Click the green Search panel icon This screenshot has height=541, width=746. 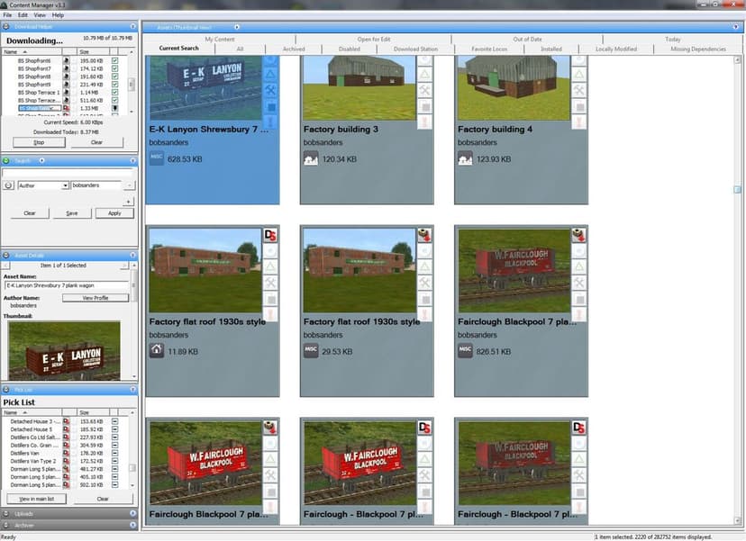click(6, 161)
